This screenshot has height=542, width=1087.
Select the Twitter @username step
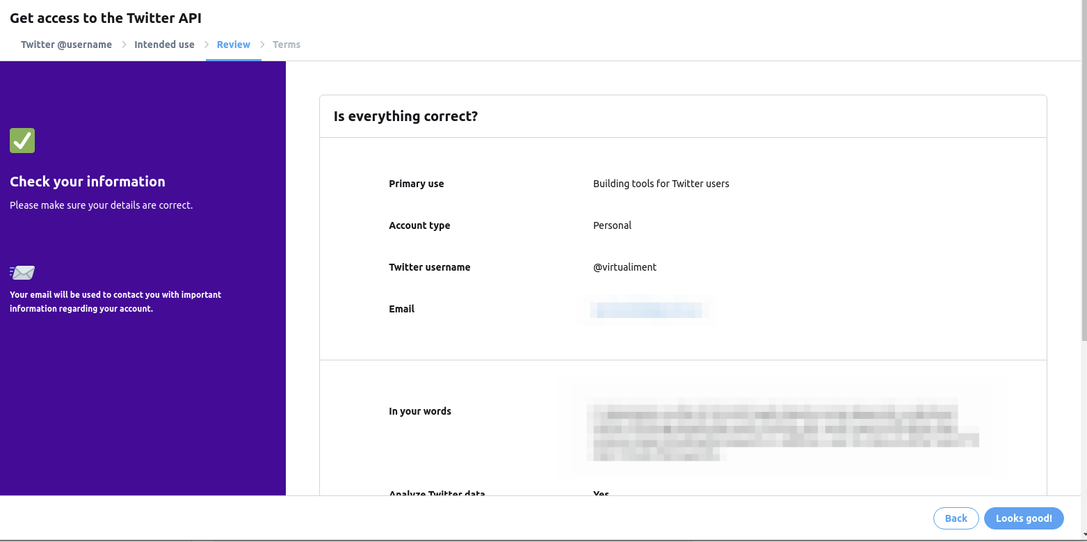tap(66, 44)
